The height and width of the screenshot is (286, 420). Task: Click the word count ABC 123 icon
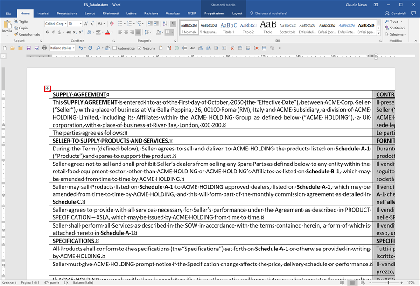108,48
